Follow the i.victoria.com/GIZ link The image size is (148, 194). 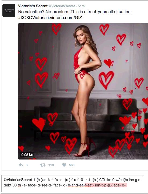(x=65, y=18)
